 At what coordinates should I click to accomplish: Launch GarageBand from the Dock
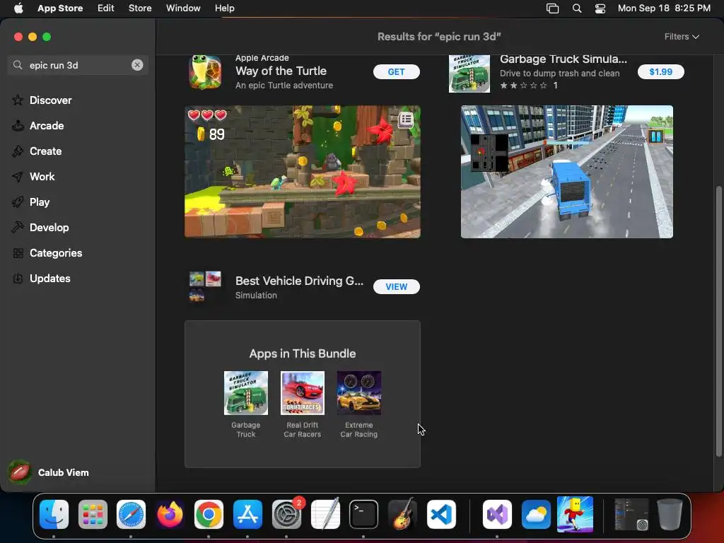pyautogui.click(x=402, y=514)
